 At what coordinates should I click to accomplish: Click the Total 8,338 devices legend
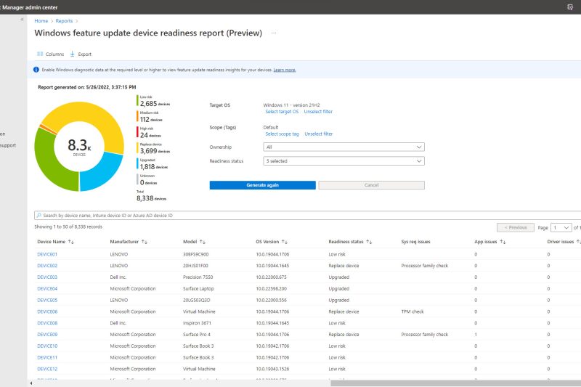[151, 196]
